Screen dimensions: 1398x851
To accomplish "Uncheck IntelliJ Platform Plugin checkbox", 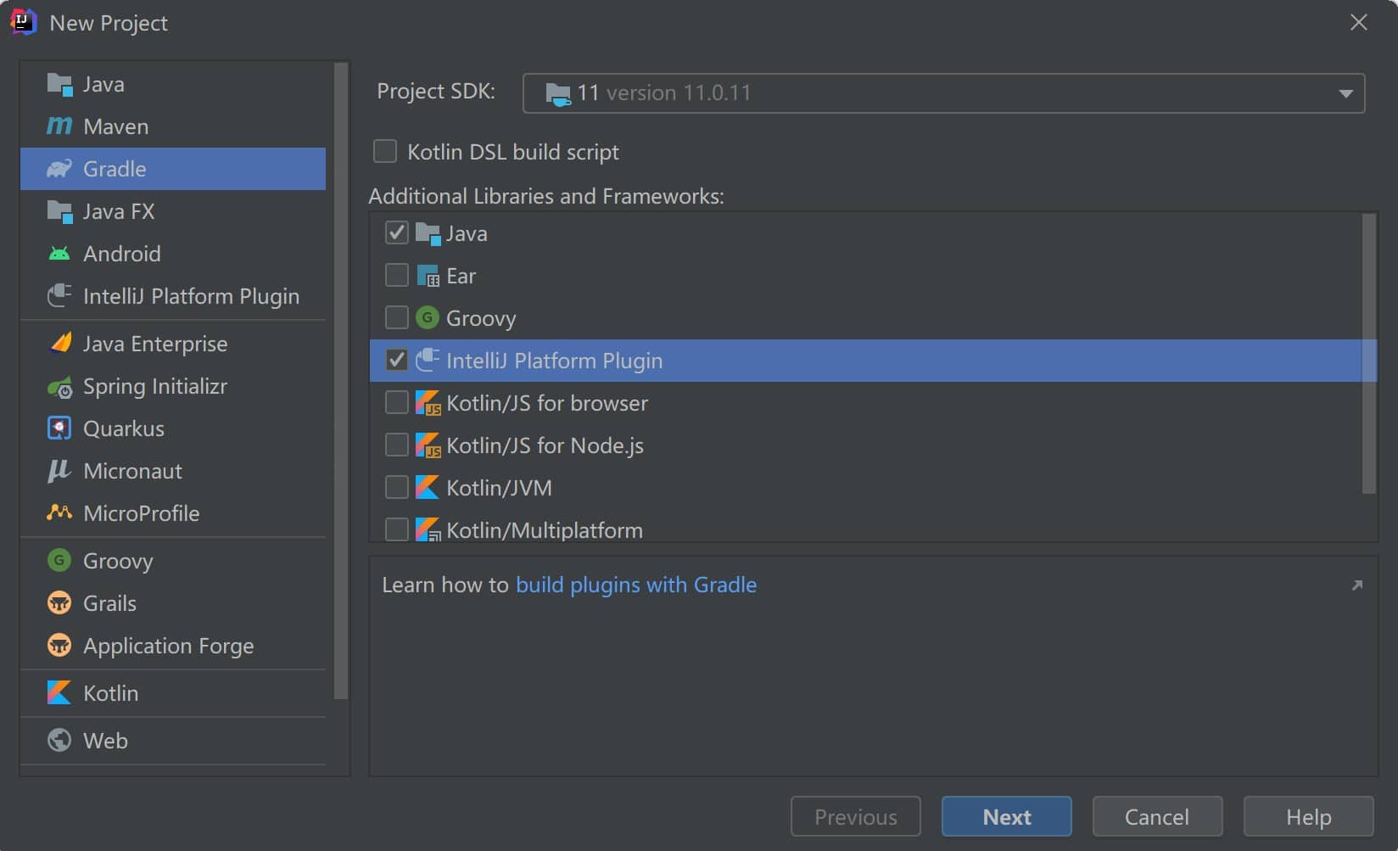I will [396, 360].
